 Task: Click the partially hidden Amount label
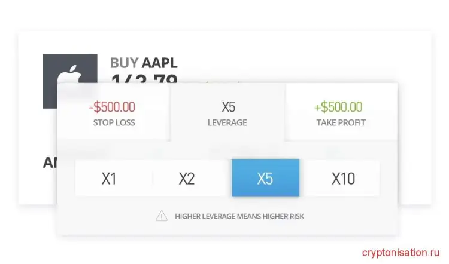point(50,163)
